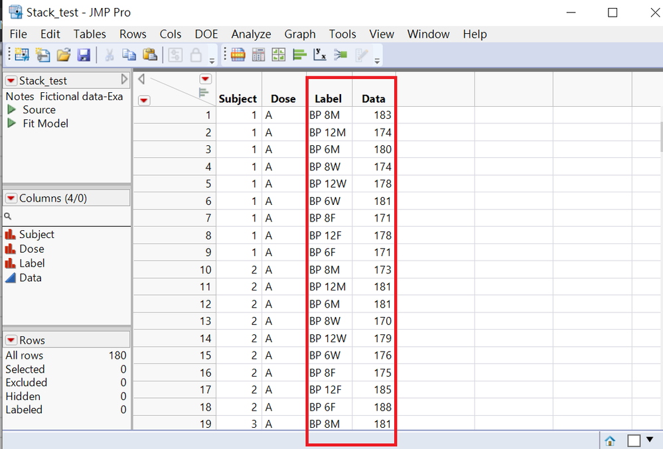The width and height of the screenshot is (663, 449).
Task: Open the Graph menu
Action: pos(300,34)
